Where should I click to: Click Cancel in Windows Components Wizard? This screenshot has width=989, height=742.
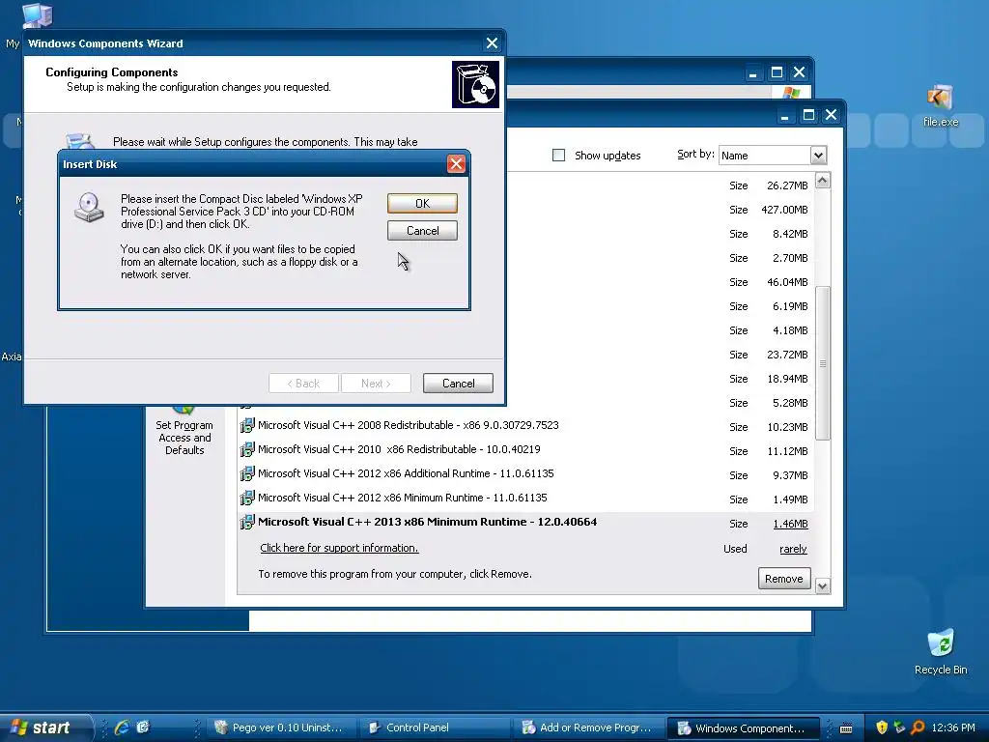[458, 383]
